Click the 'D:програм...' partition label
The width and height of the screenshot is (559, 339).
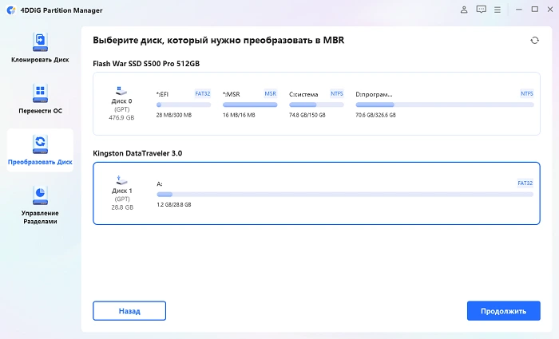pyautogui.click(x=374, y=94)
